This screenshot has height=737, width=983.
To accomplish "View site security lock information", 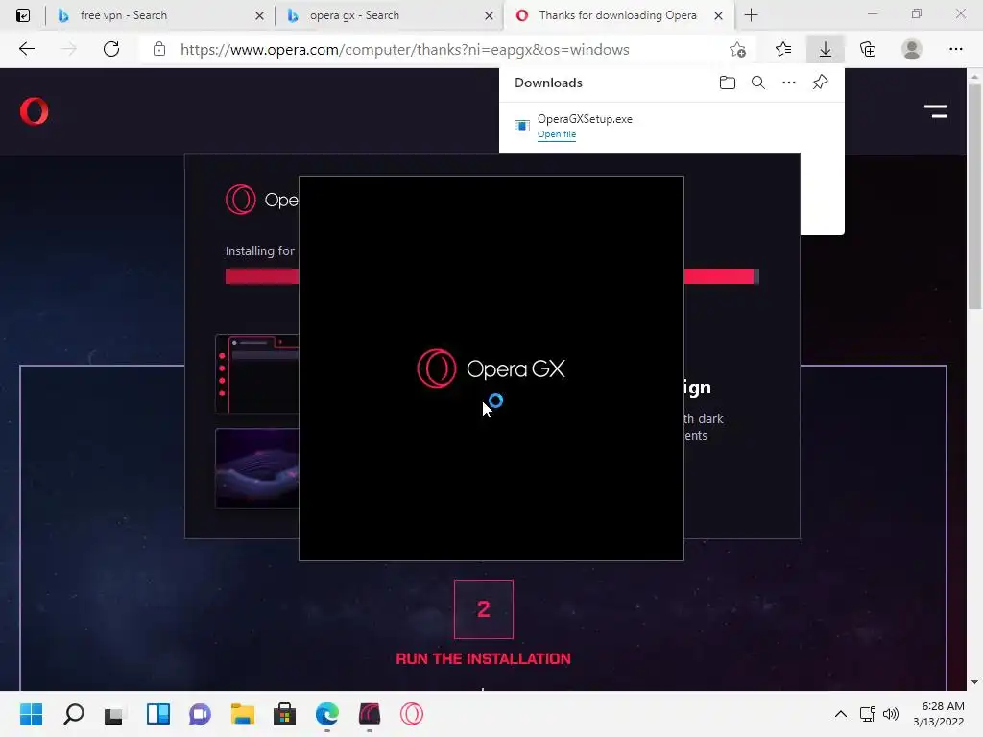I will coord(159,49).
